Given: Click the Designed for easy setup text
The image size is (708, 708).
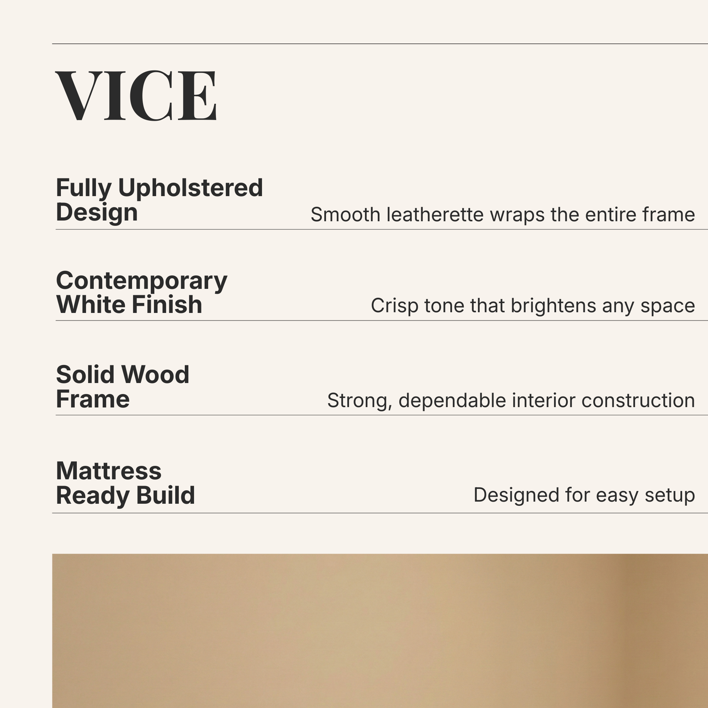Looking at the screenshot, I should [584, 495].
